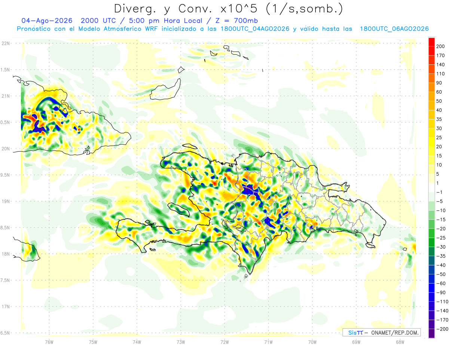Click the '17N' latitude label
The width and height of the screenshot is (449, 347).
[x=6, y=307]
